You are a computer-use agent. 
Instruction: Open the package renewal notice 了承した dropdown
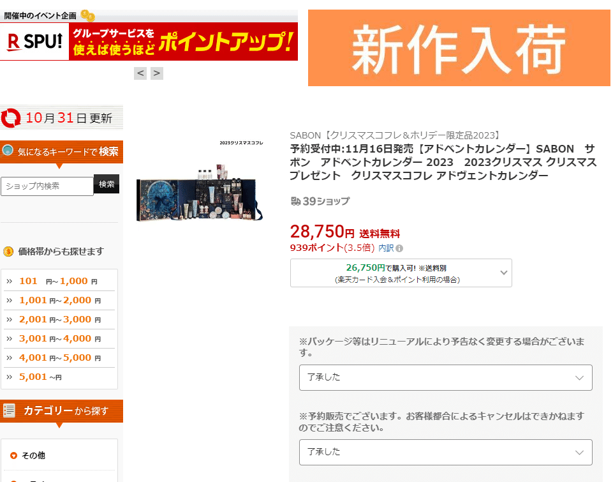[x=446, y=377]
